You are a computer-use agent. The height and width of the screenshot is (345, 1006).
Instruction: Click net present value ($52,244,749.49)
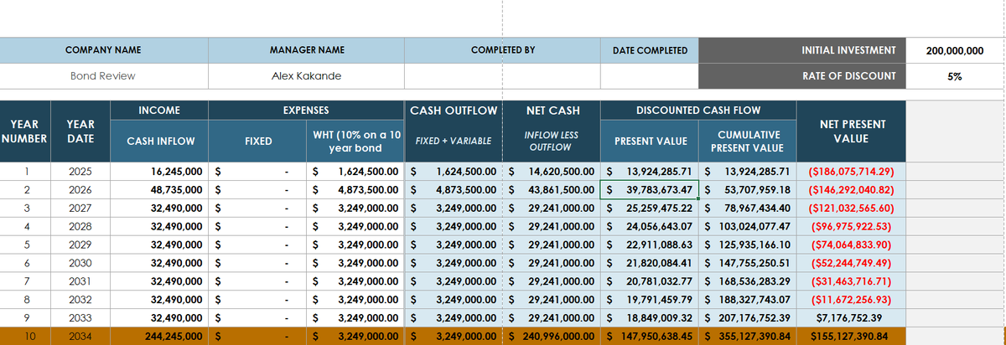coord(851,263)
